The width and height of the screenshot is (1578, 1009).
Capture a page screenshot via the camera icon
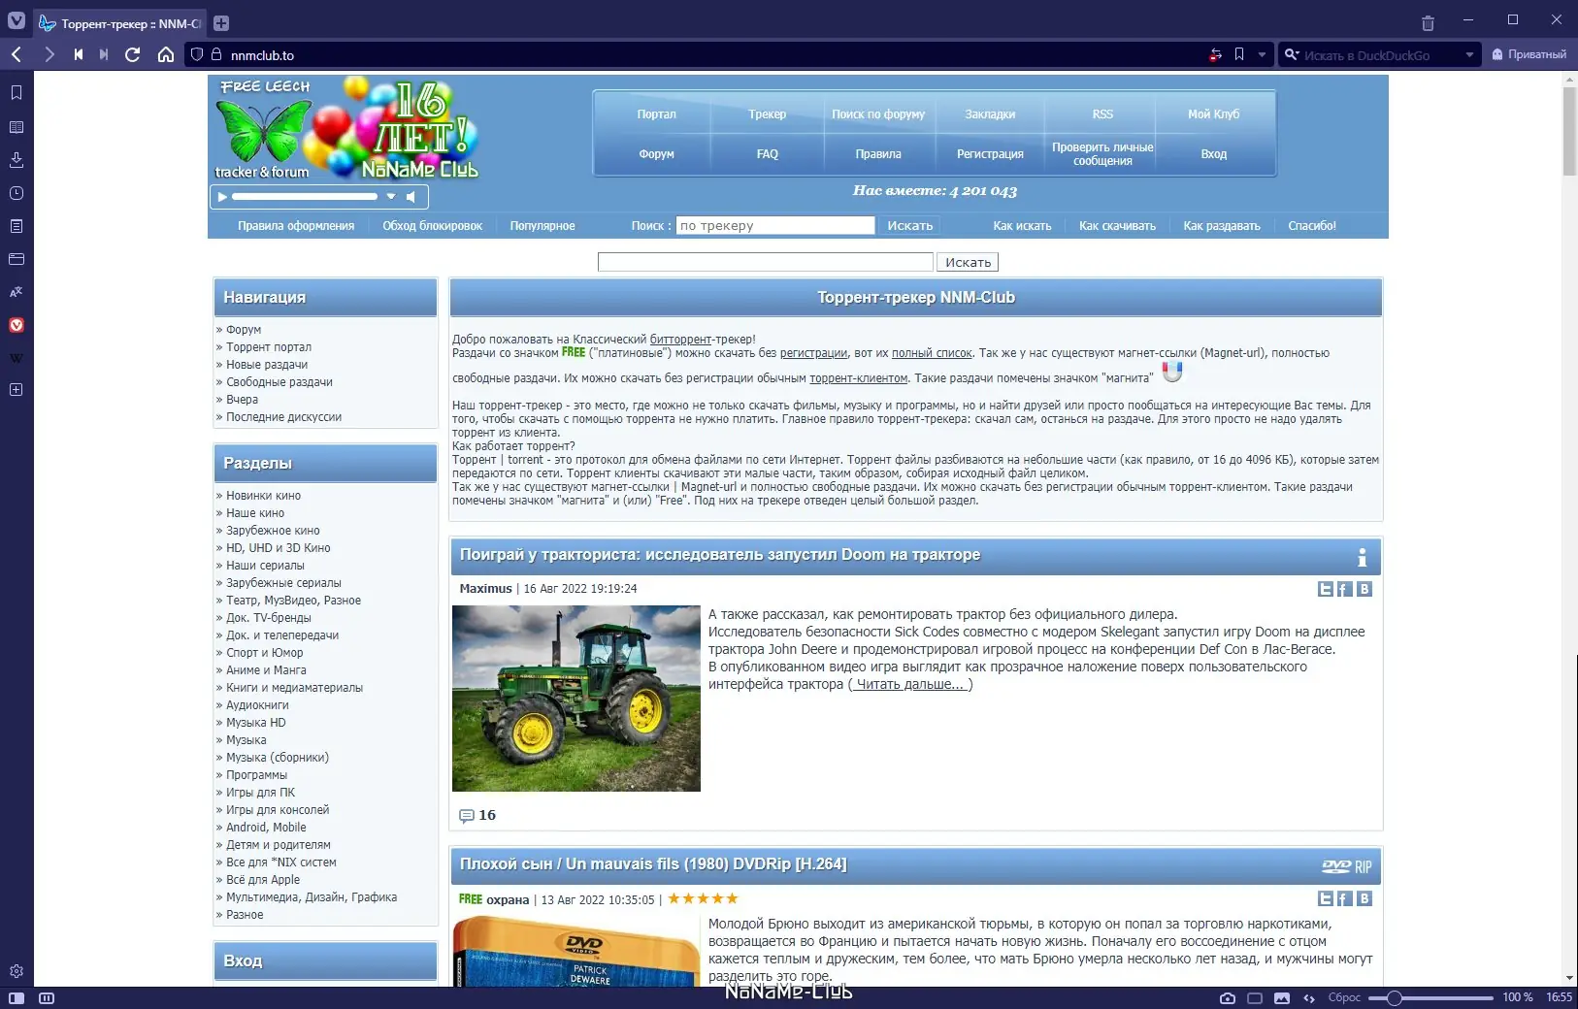point(1228,996)
